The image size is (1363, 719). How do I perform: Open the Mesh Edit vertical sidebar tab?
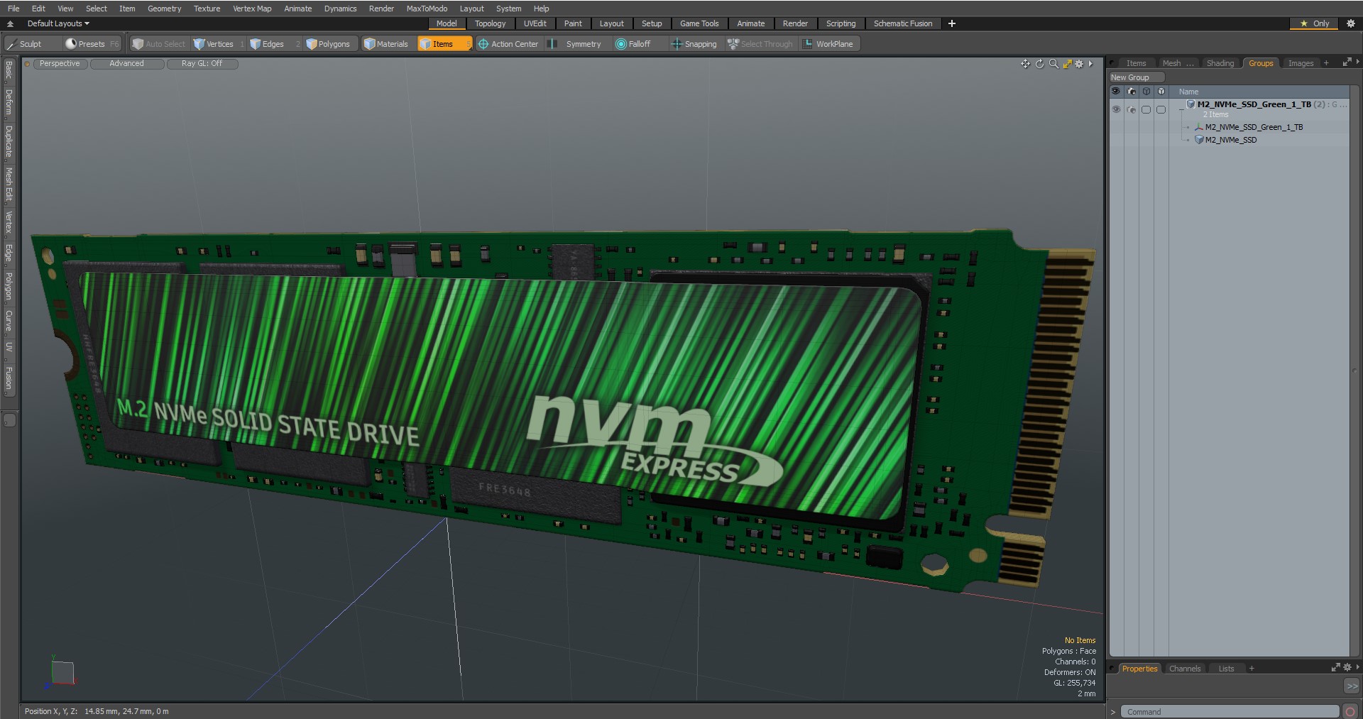pos(9,185)
